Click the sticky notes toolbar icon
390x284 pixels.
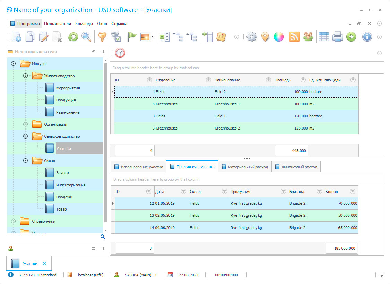coord(221,37)
